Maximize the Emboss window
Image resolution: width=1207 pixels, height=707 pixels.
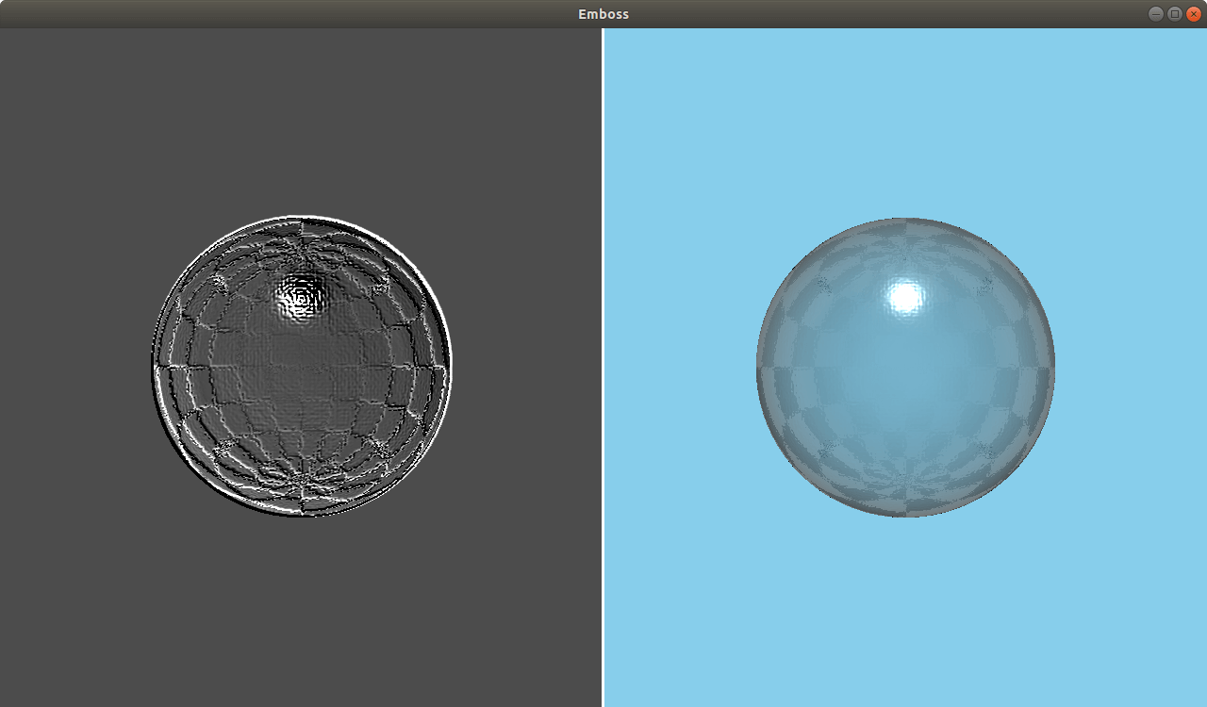(x=1174, y=13)
